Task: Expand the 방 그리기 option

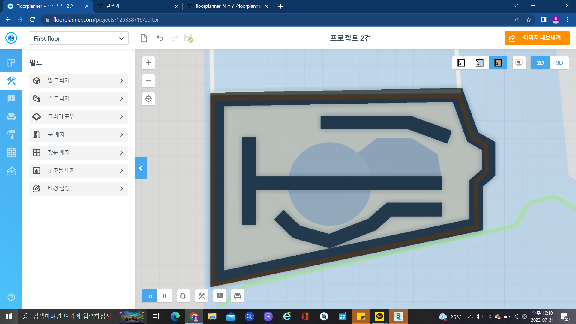Action: click(x=79, y=81)
